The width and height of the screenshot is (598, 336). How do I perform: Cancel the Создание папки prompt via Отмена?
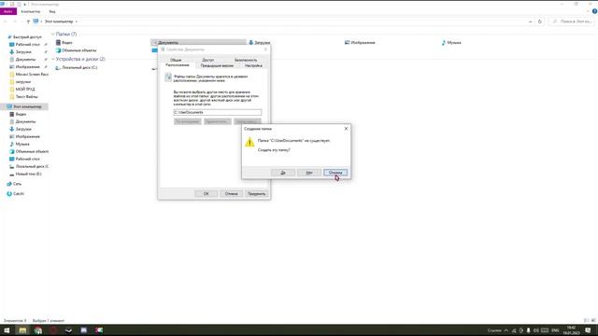(x=335, y=173)
